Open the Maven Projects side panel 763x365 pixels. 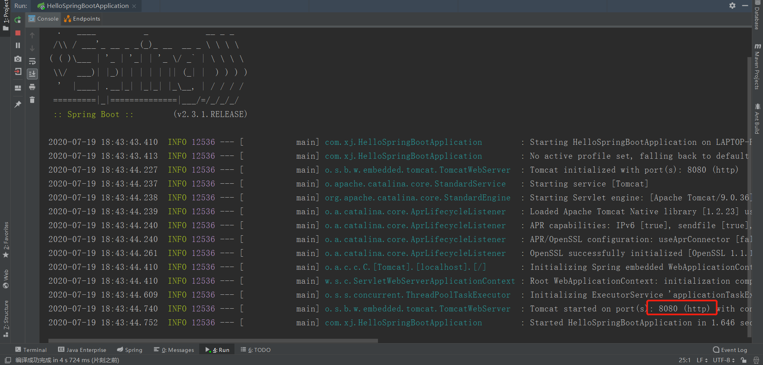757,67
